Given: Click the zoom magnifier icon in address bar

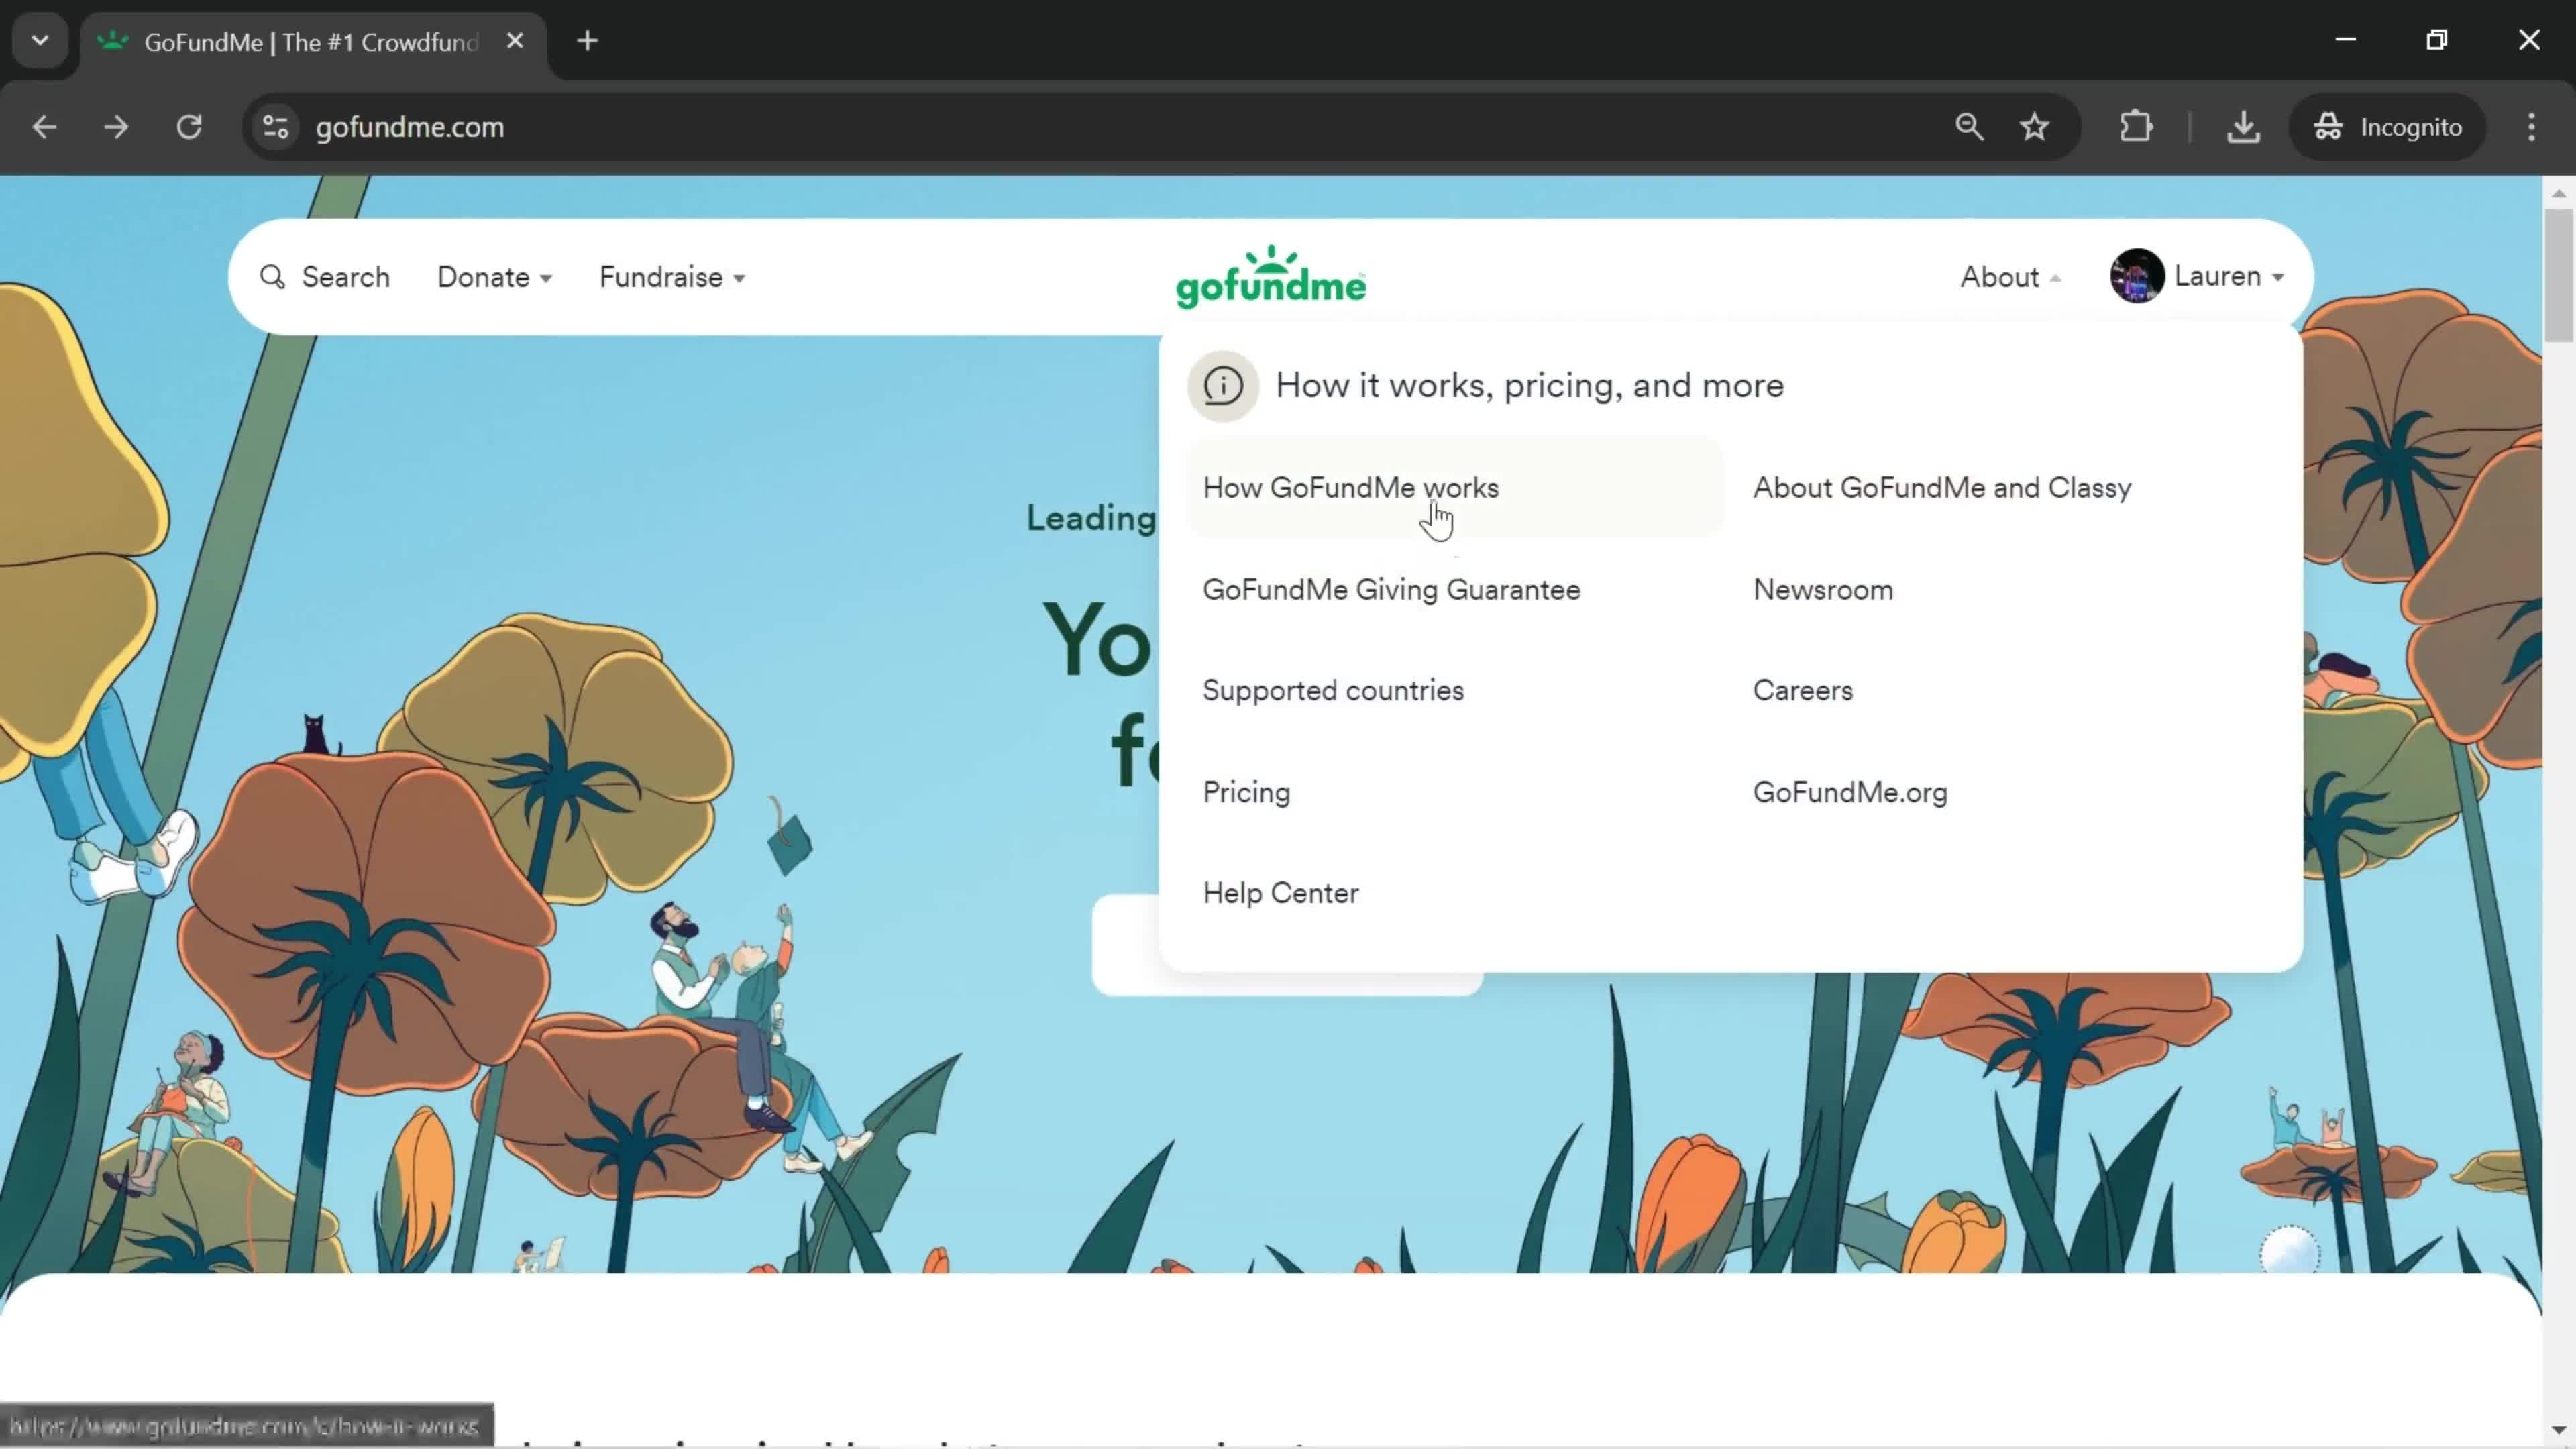Looking at the screenshot, I should coord(1968,127).
